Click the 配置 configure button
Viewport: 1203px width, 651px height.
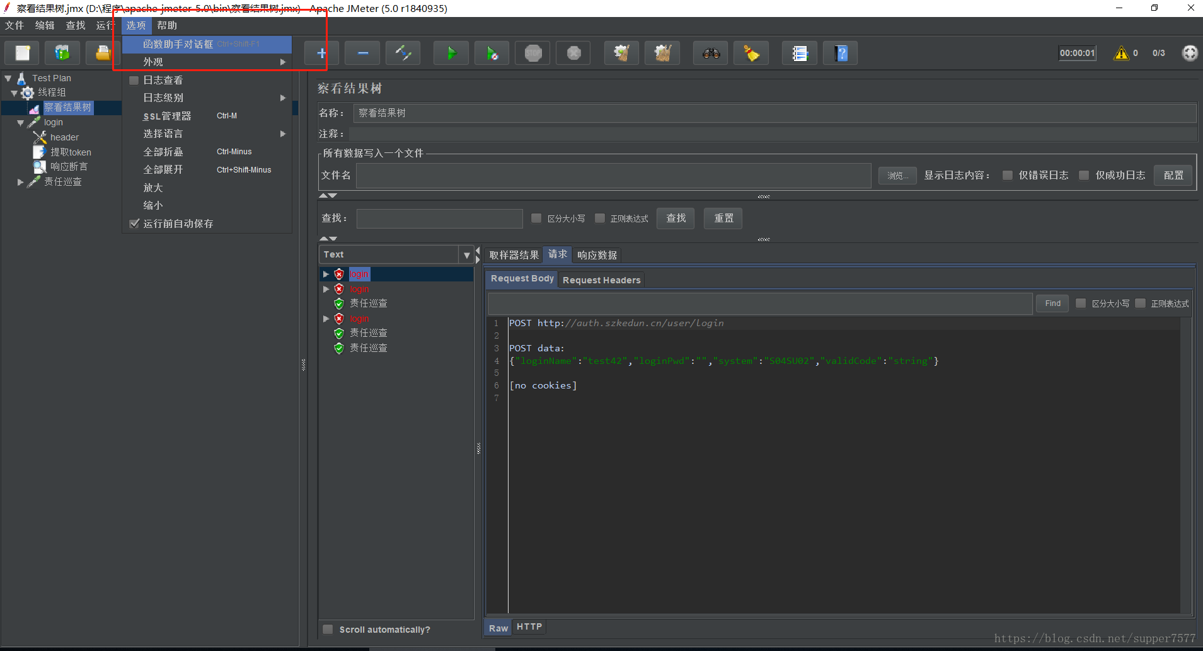pos(1173,175)
